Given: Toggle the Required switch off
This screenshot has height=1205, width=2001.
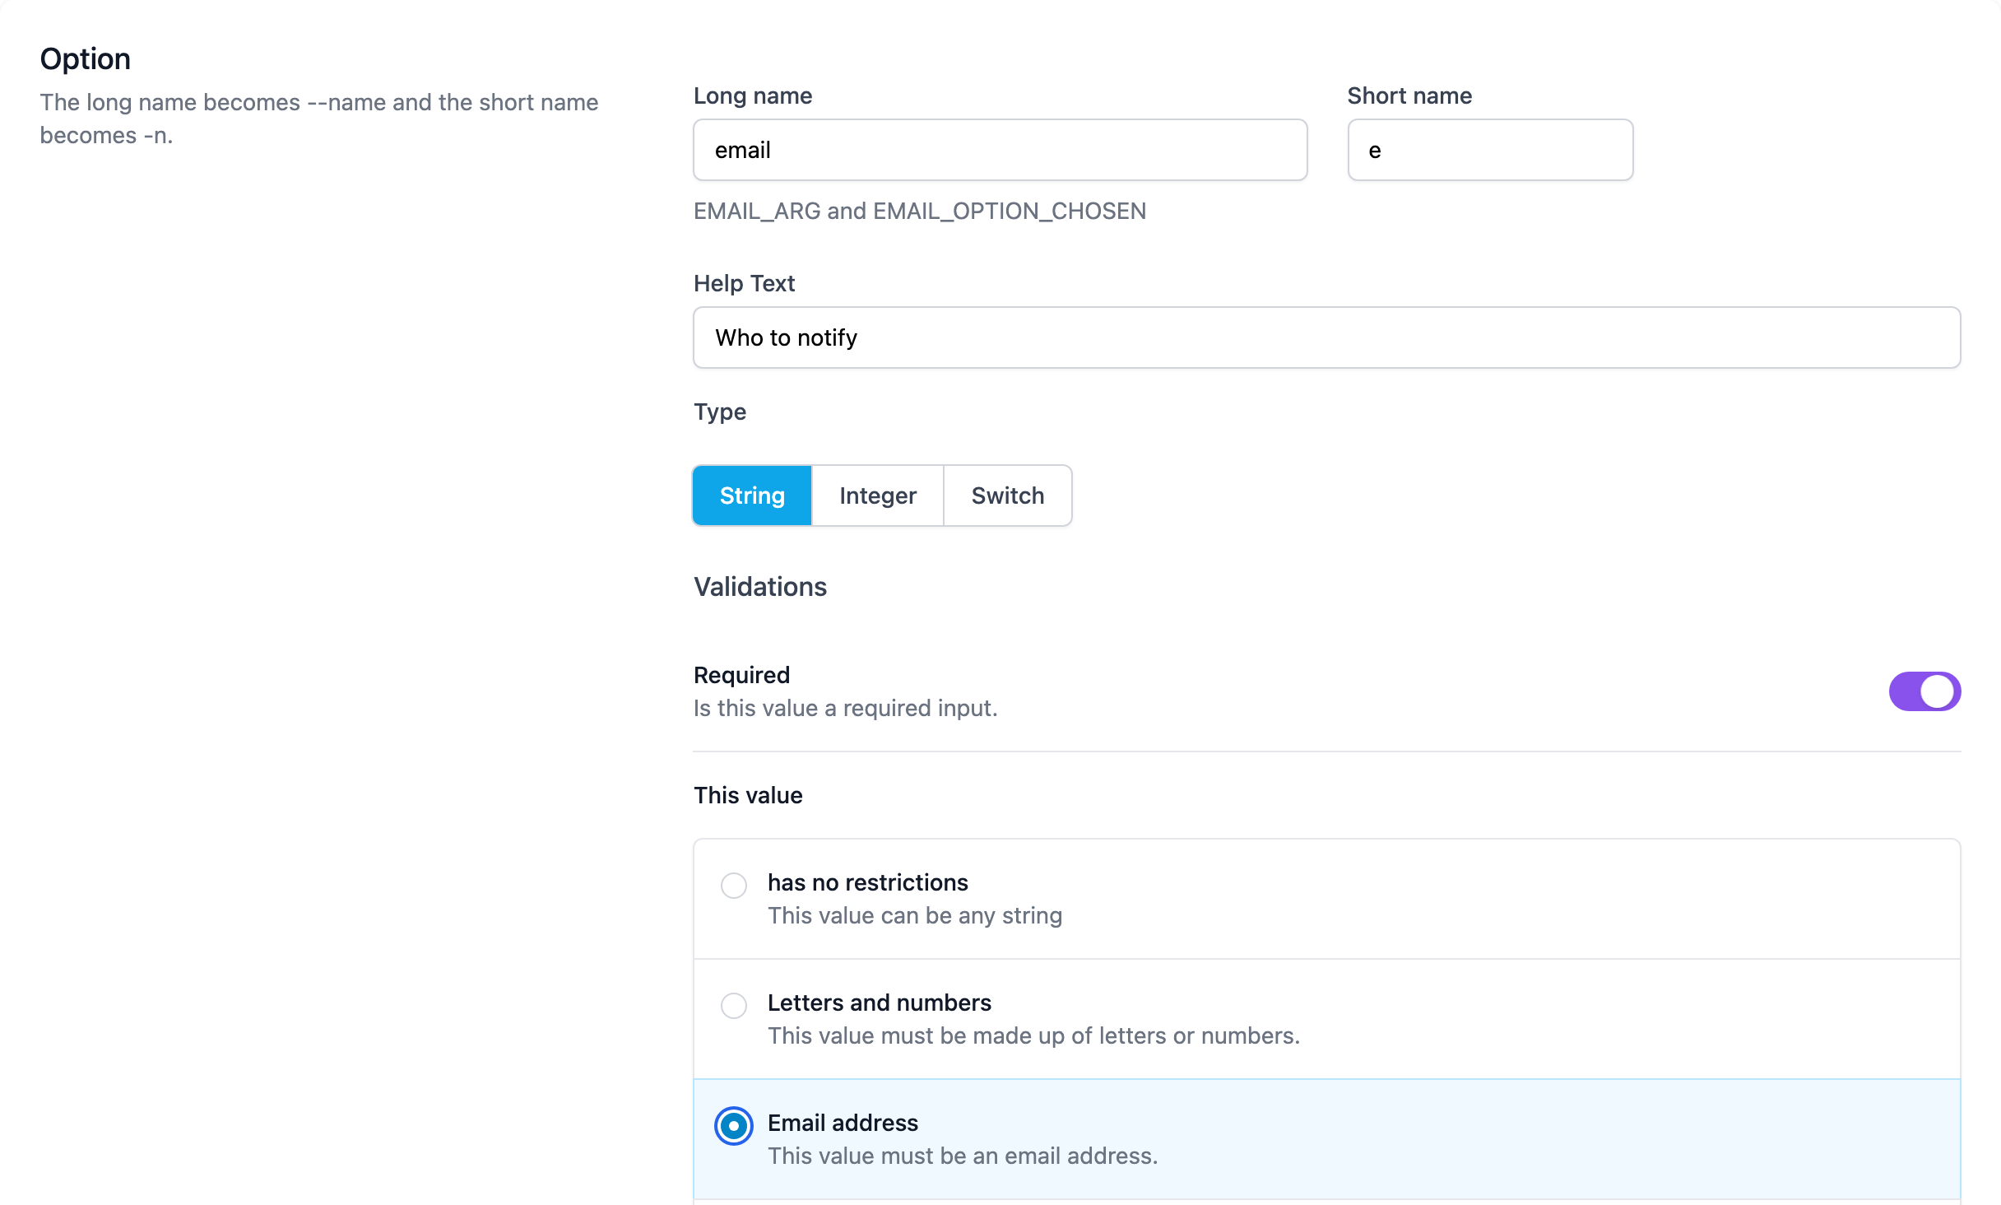Looking at the screenshot, I should click(x=1924, y=691).
